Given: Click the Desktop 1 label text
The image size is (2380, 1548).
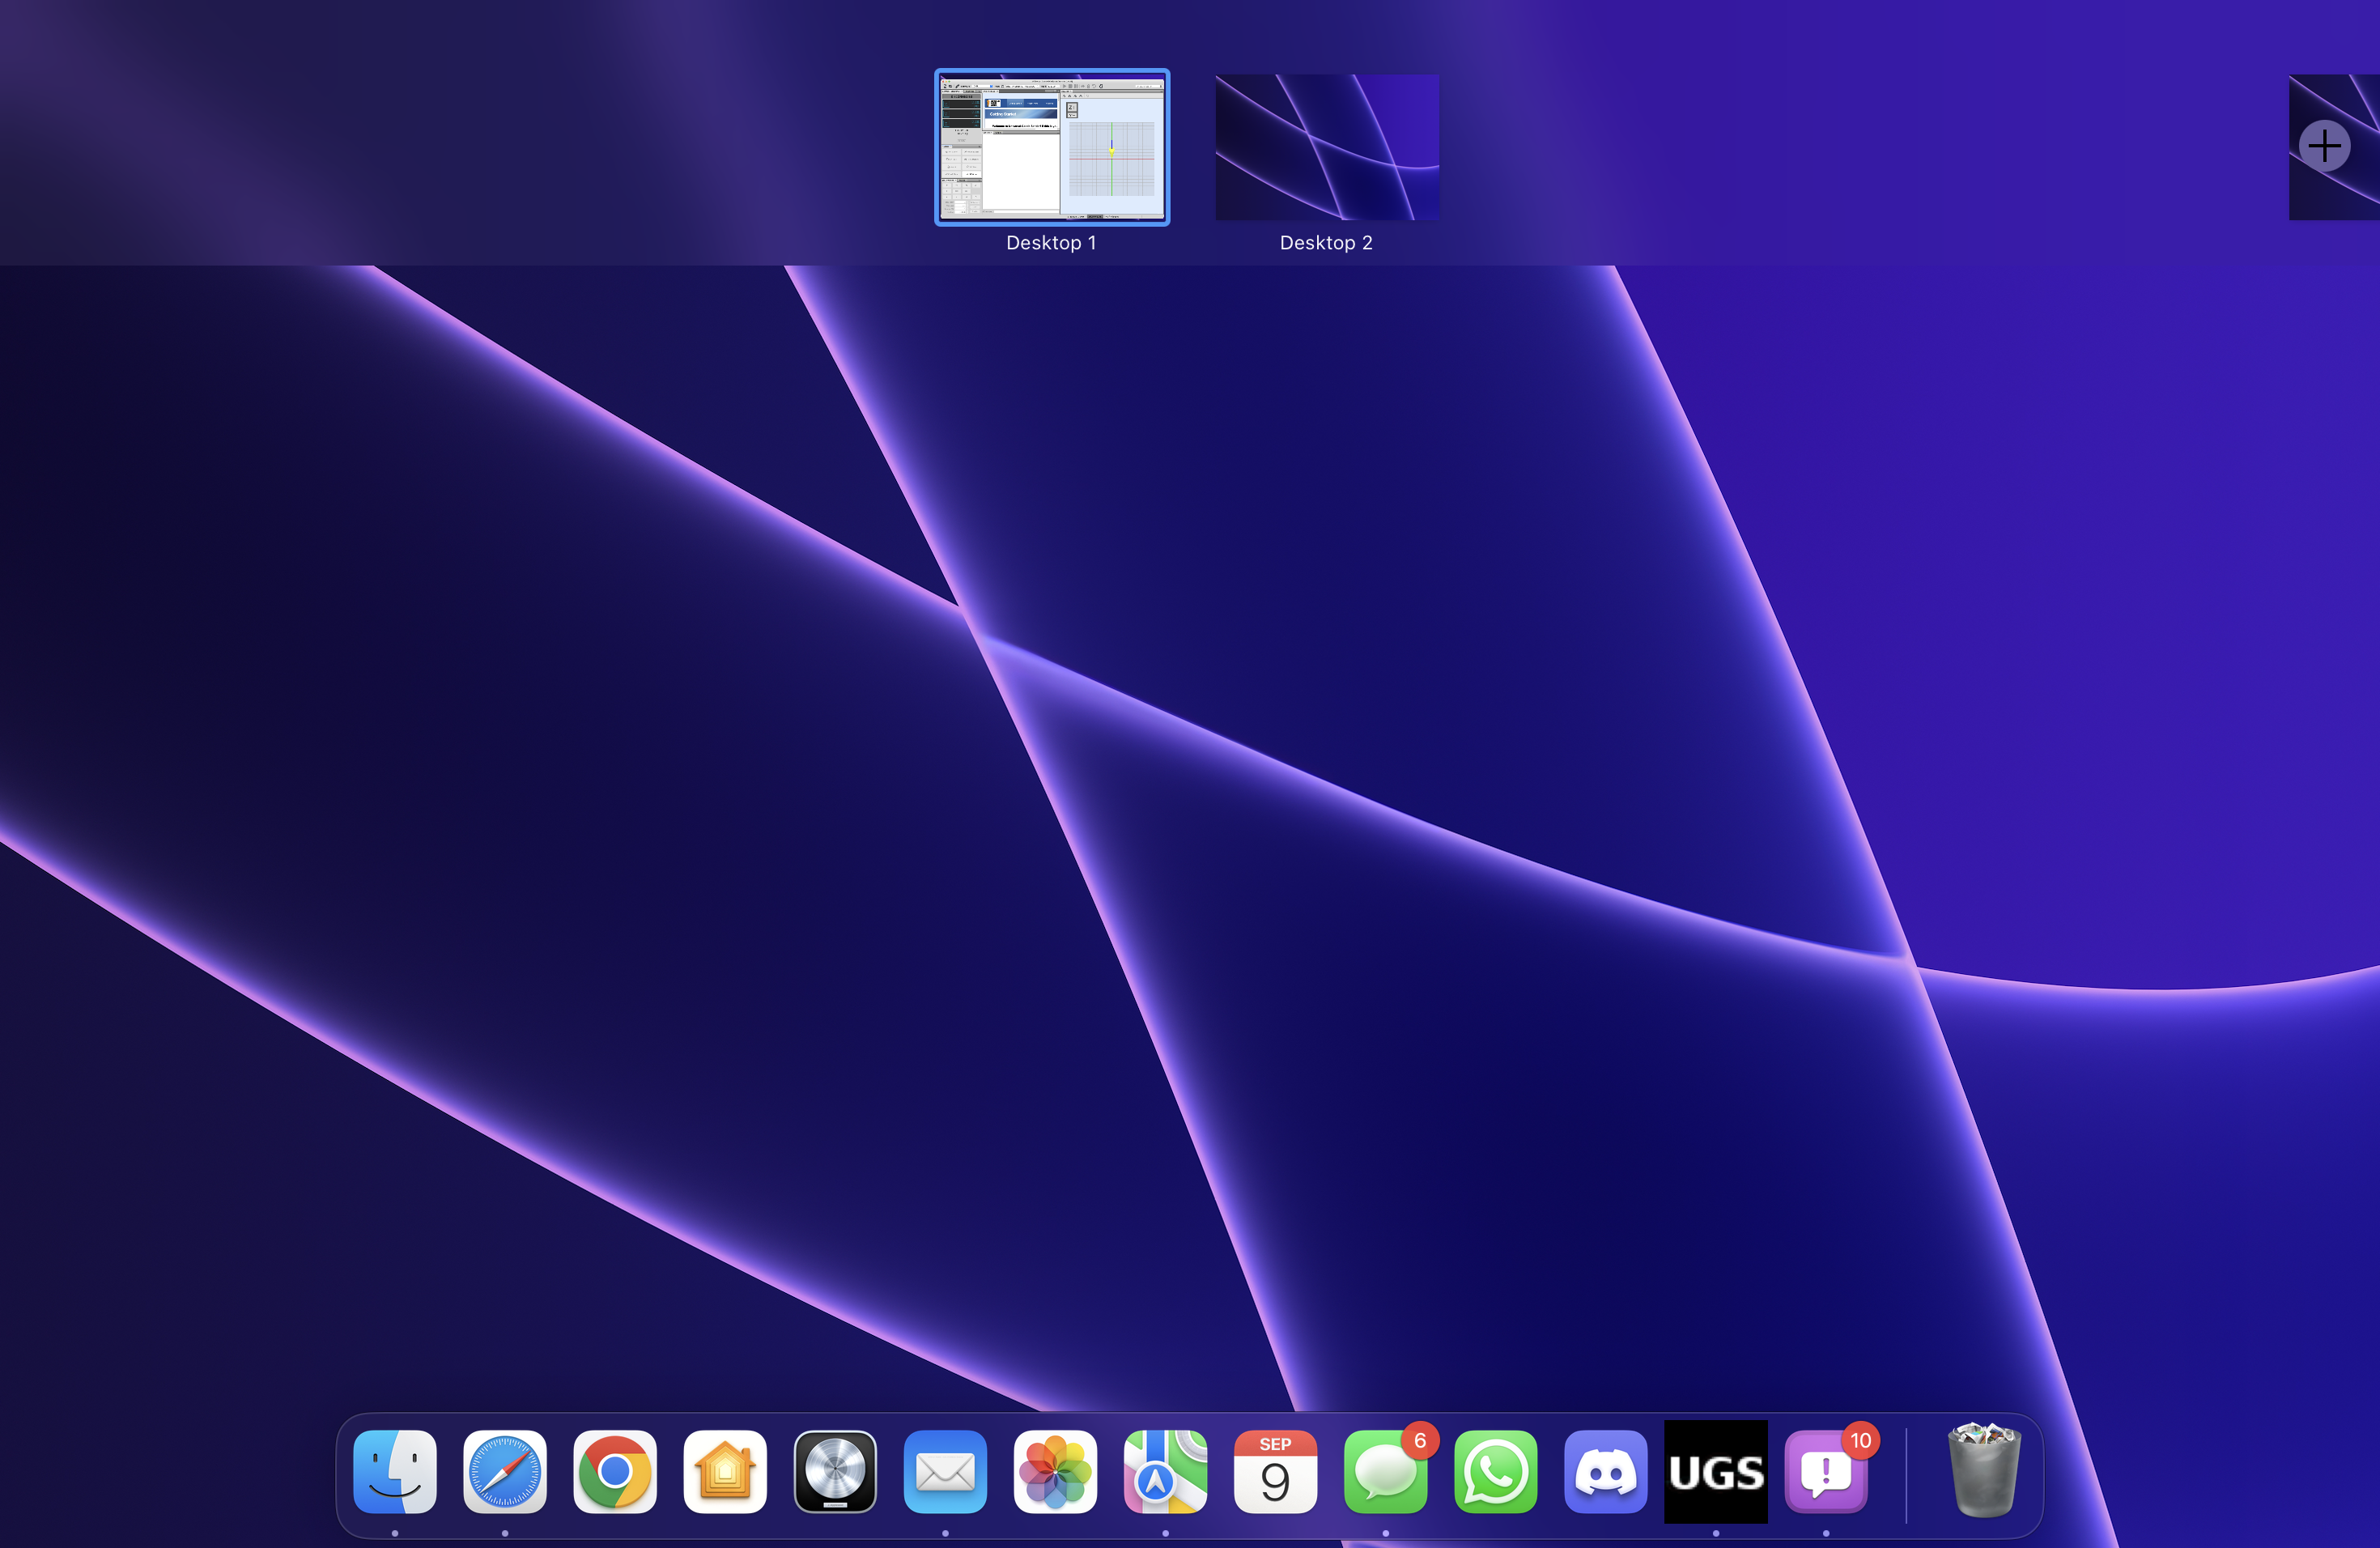Looking at the screenshot, I should pyautogui.click(x=1051, y=243).
